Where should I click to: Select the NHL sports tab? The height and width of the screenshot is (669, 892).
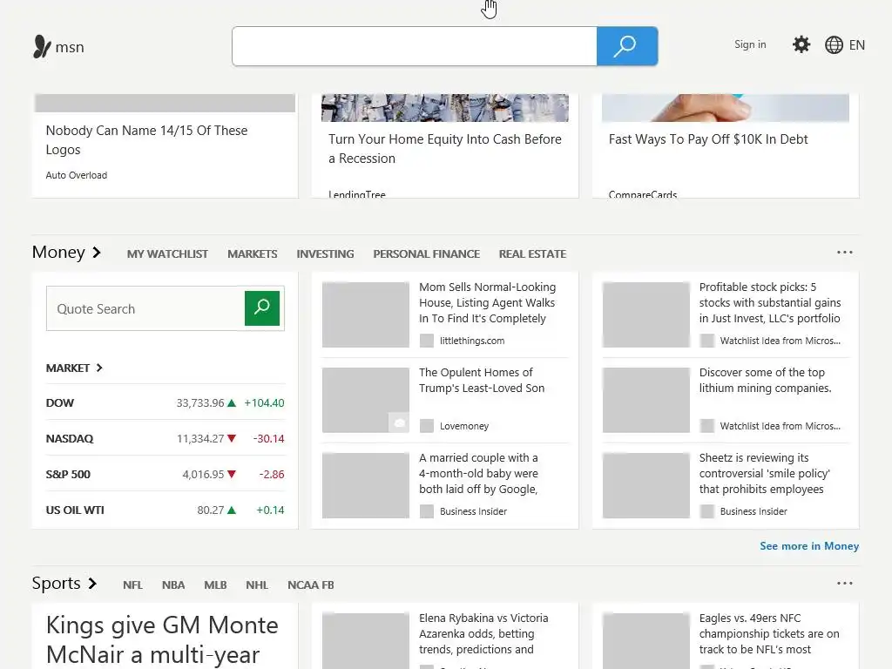(257, 585)
